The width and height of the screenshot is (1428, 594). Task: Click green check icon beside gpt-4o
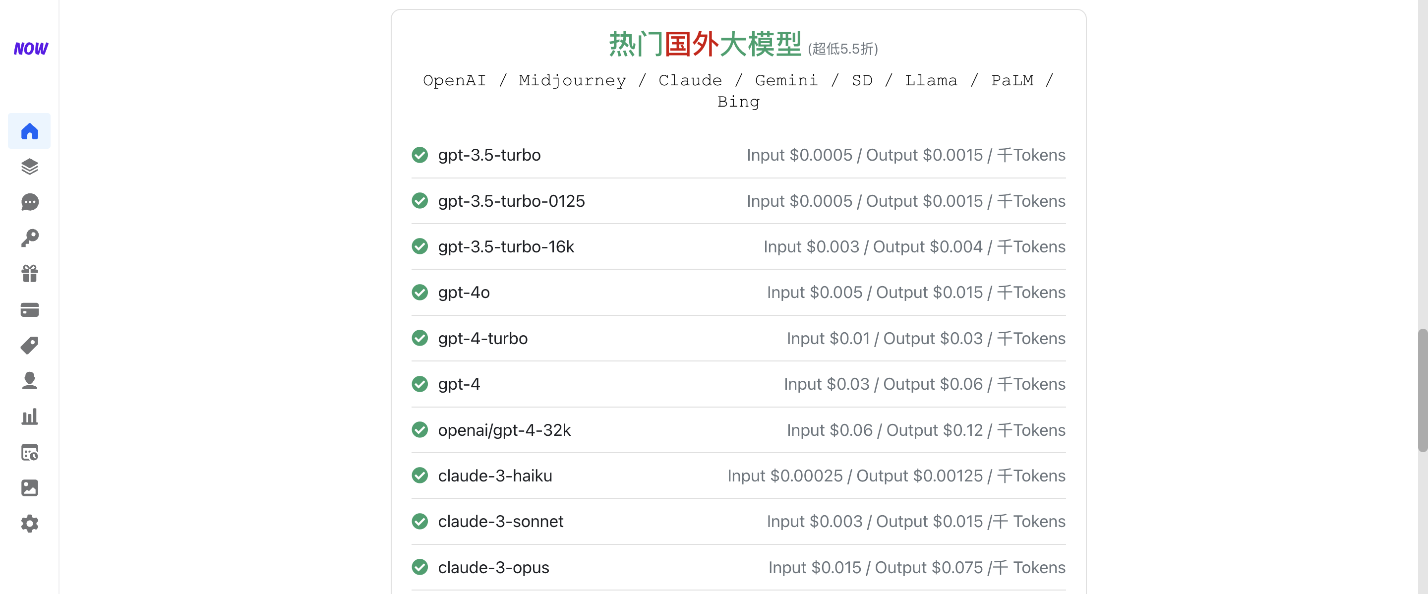(x=419, y=292)
